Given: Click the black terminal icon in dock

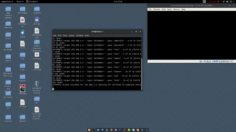Looking at the screenshot, I should [x=94, y=130].
